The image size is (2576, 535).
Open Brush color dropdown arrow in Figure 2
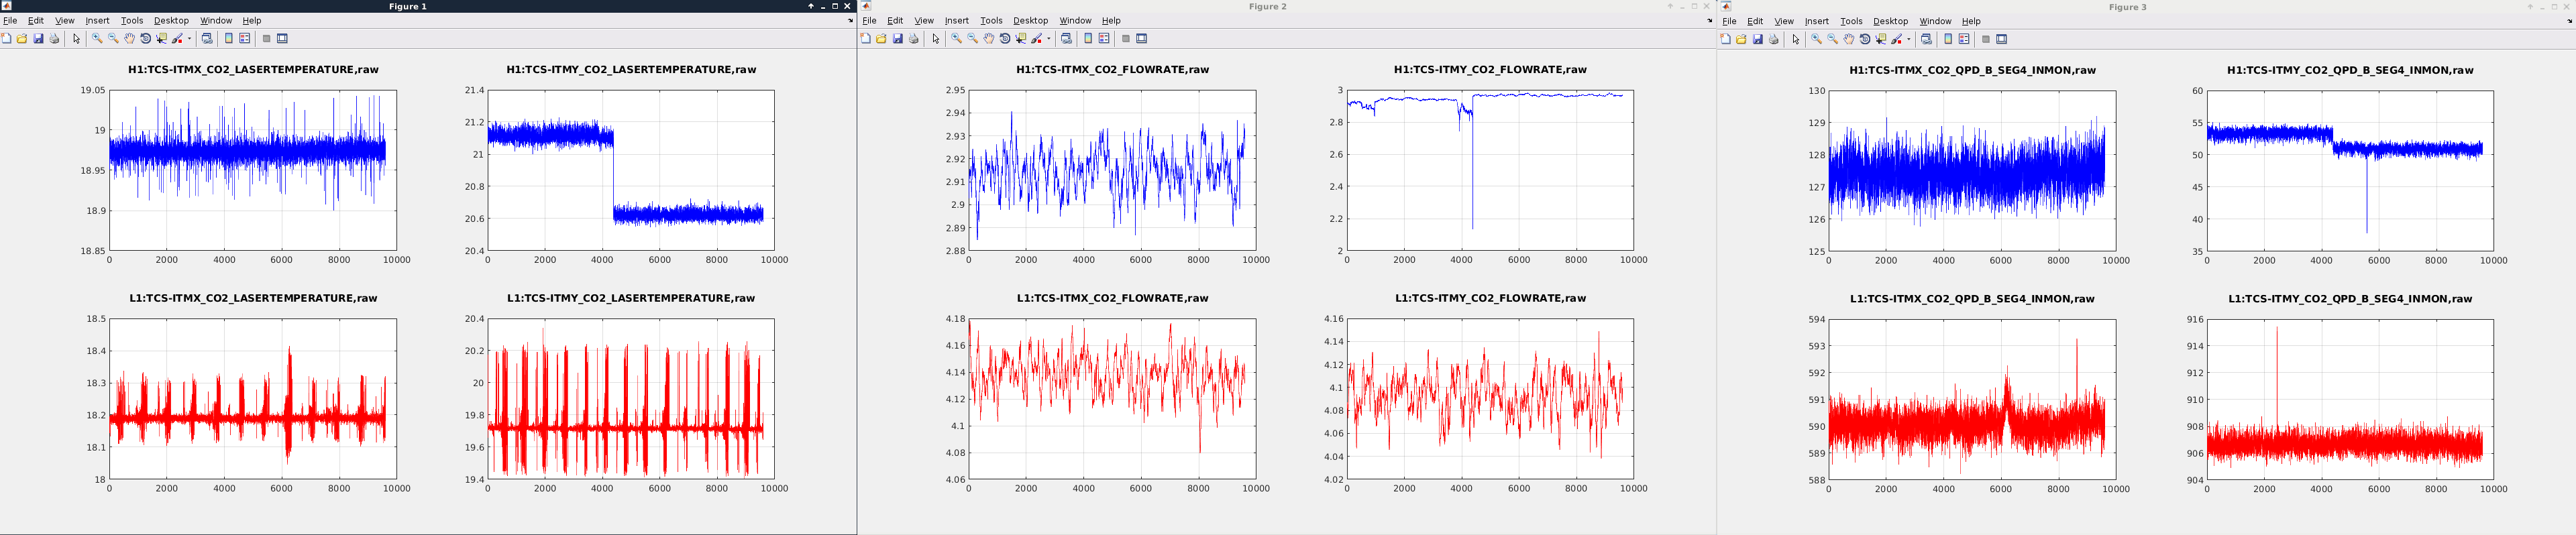point(1049,39)
